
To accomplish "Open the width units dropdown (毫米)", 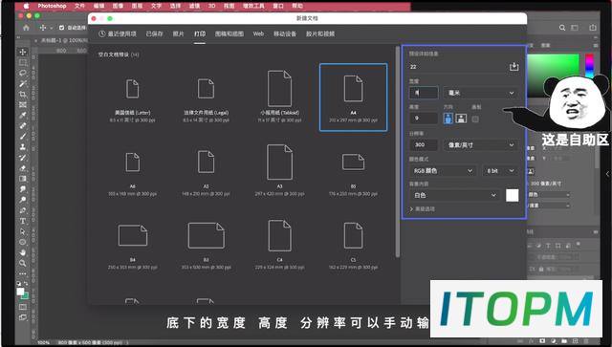I will 481,93.
